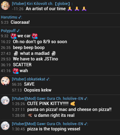Click Kiri Kilovolt's avatar picture
The image size is (120, 135).
(x=5, y=6)
